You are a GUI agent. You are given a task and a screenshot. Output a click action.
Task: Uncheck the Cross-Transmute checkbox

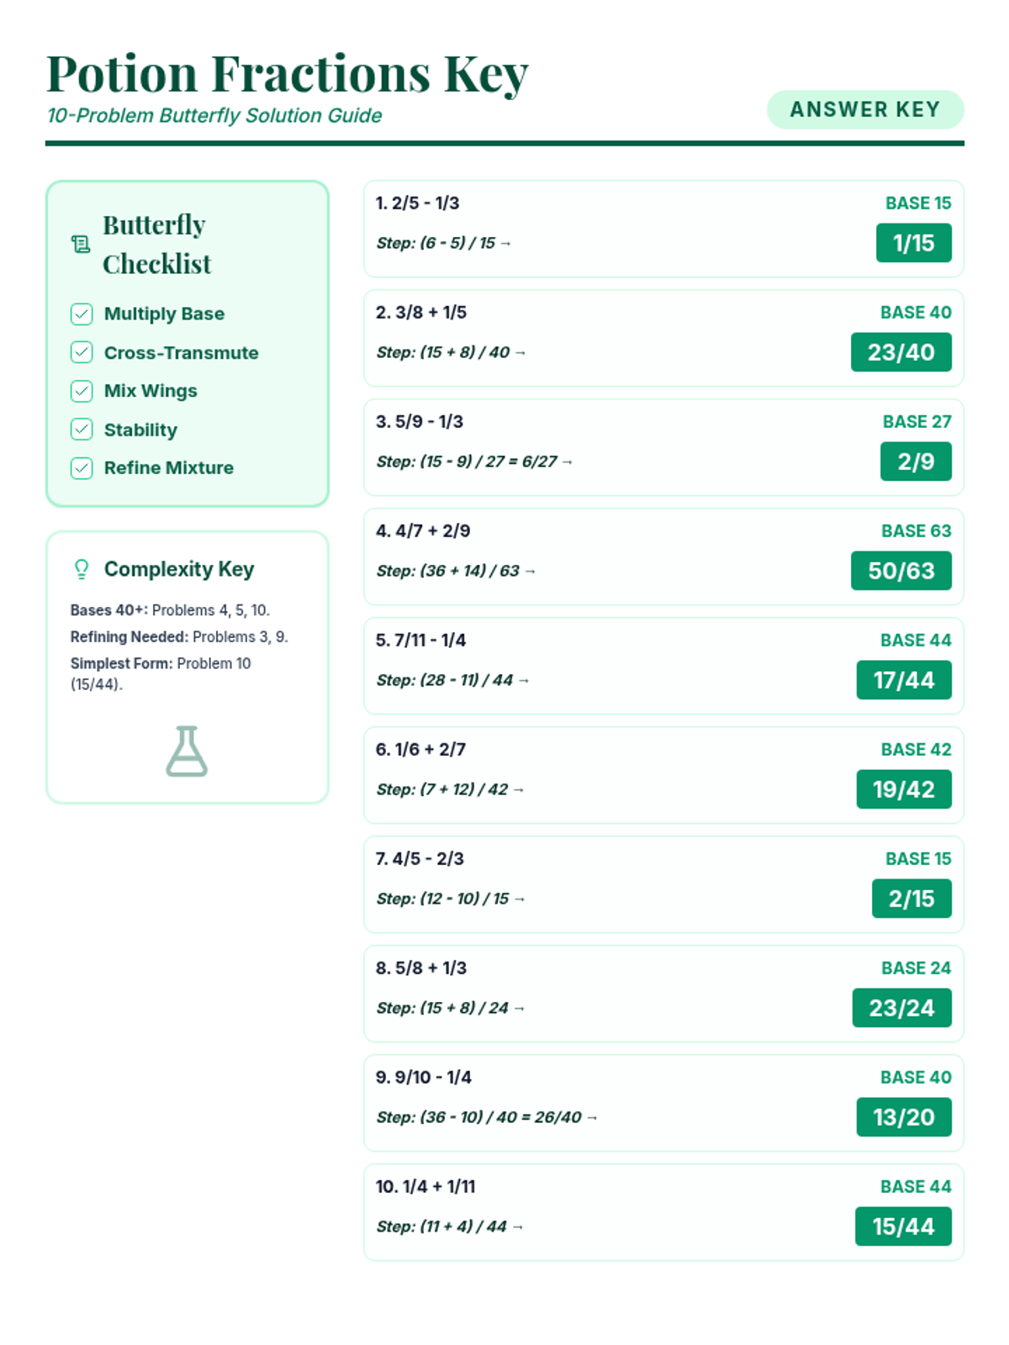point(82,352)
